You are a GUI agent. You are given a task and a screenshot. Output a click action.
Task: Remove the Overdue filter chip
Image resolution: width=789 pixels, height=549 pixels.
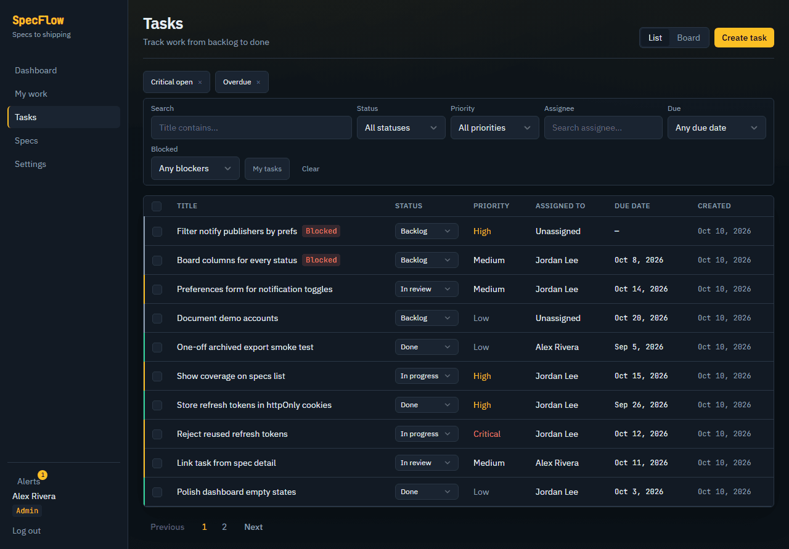click(x=258, y=83)
